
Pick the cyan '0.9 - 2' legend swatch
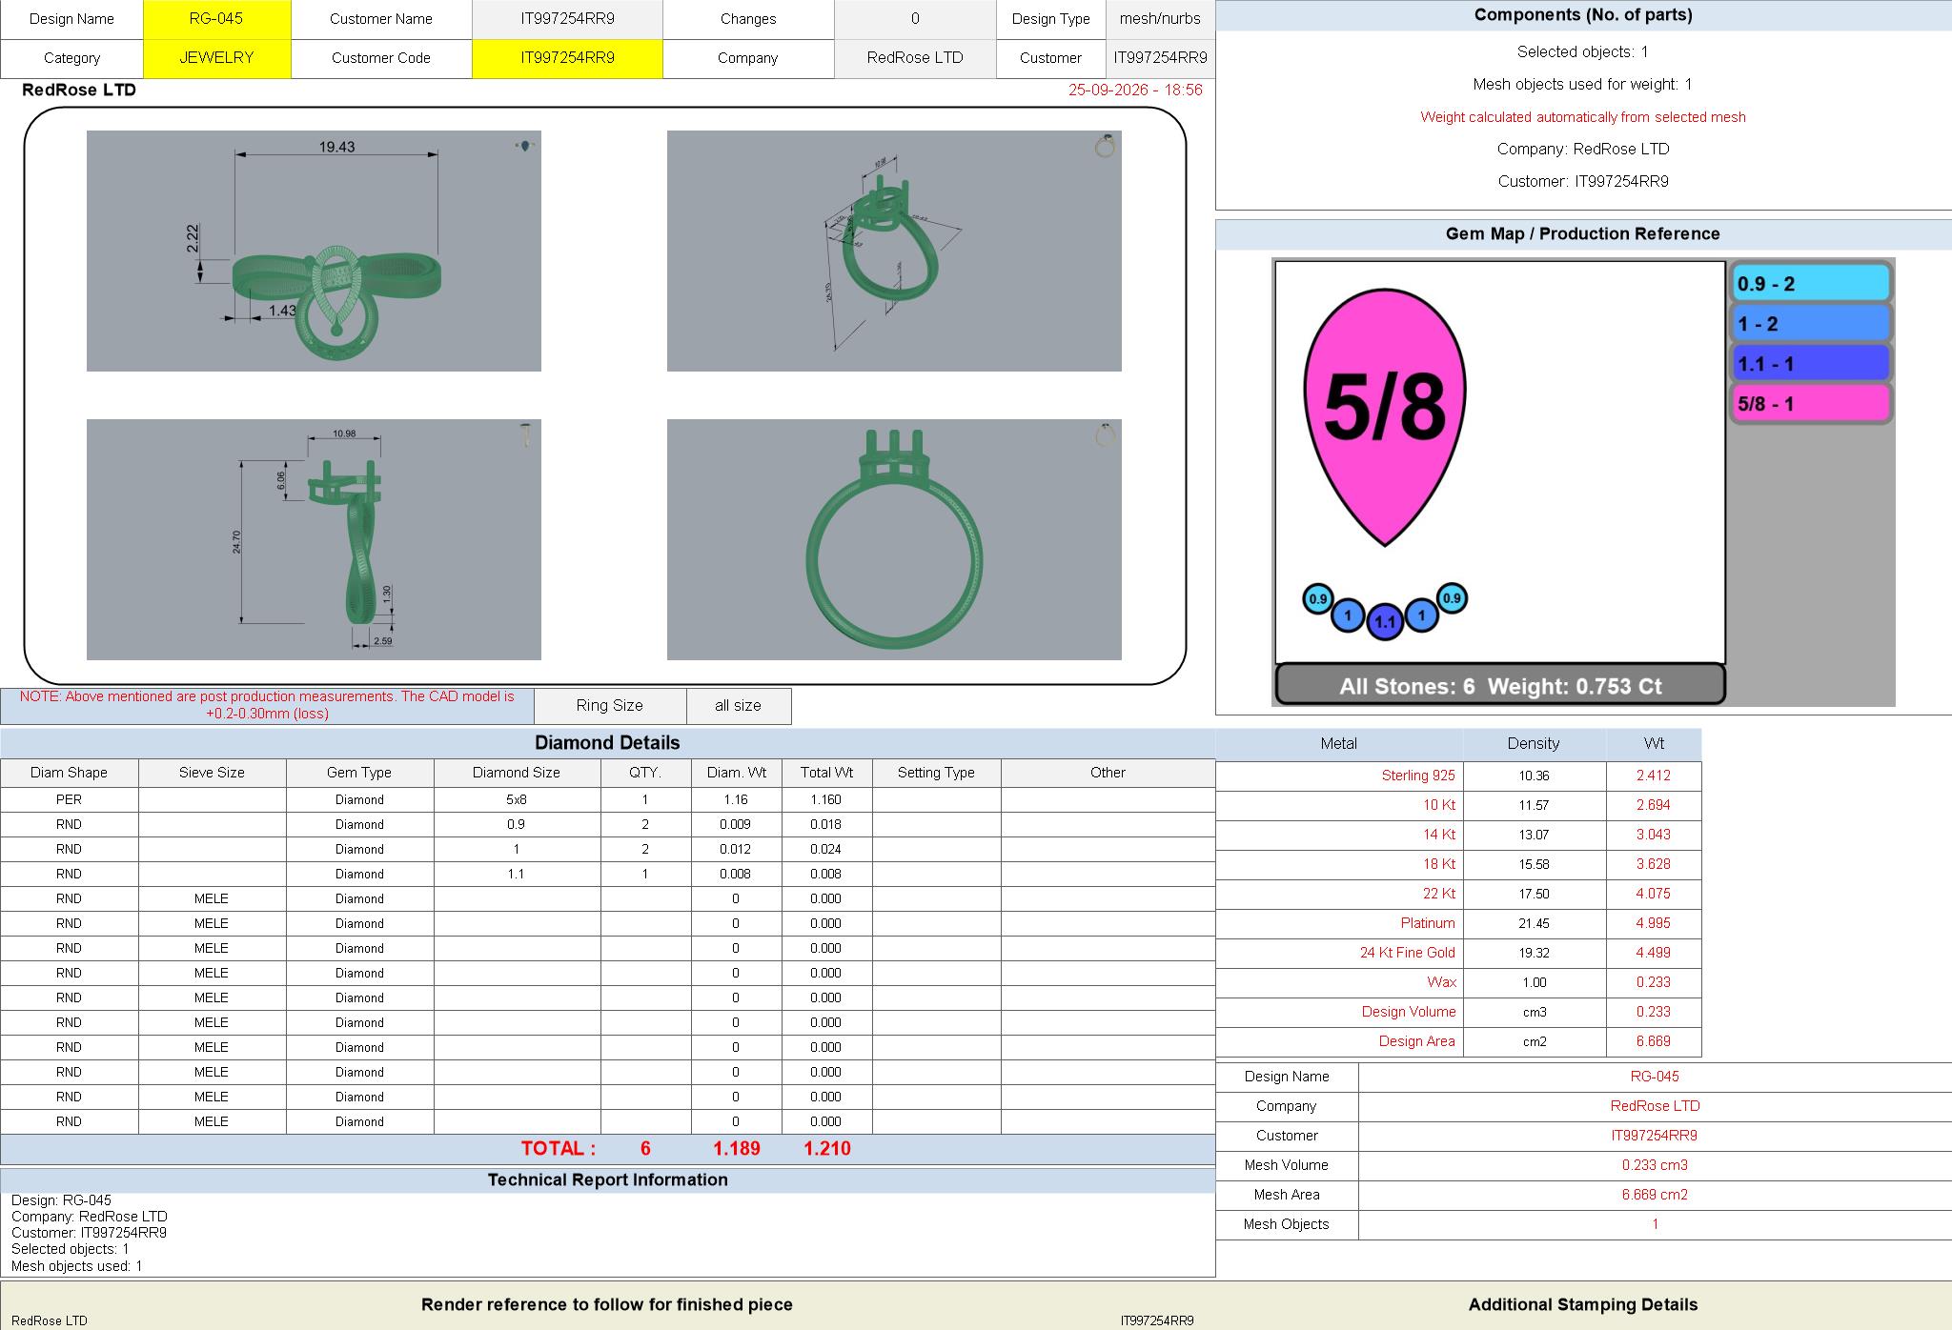(x=1811, y=284)
